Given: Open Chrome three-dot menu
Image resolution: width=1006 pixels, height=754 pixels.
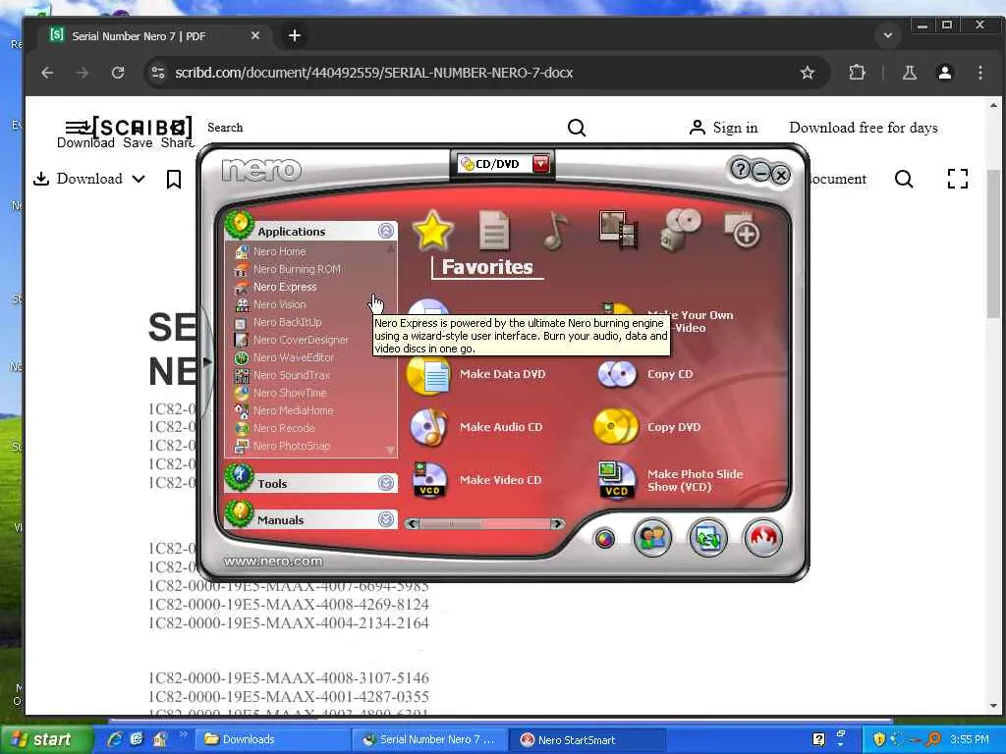Looking at the screenshot, I should pos(980,73).
